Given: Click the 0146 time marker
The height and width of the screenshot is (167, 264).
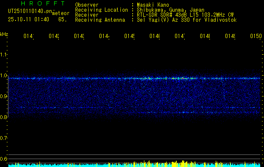Looking at the screenshot, I should point(154,36).
